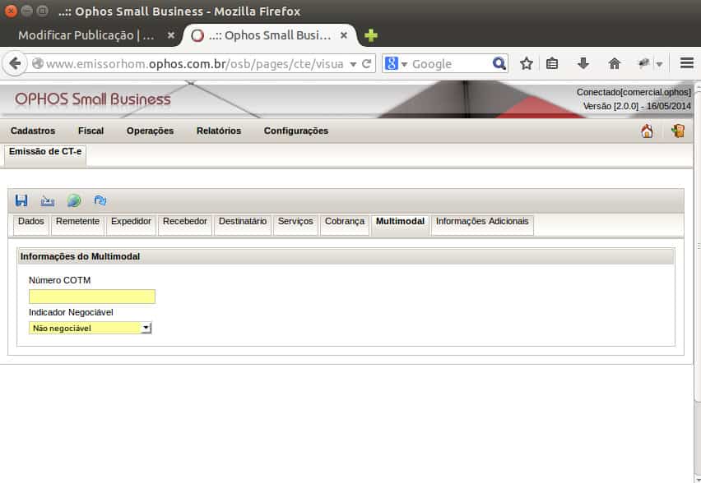This screenshot has height=483, width=701.
Task: Click the Número COTM label
Action: pos(59,280)
